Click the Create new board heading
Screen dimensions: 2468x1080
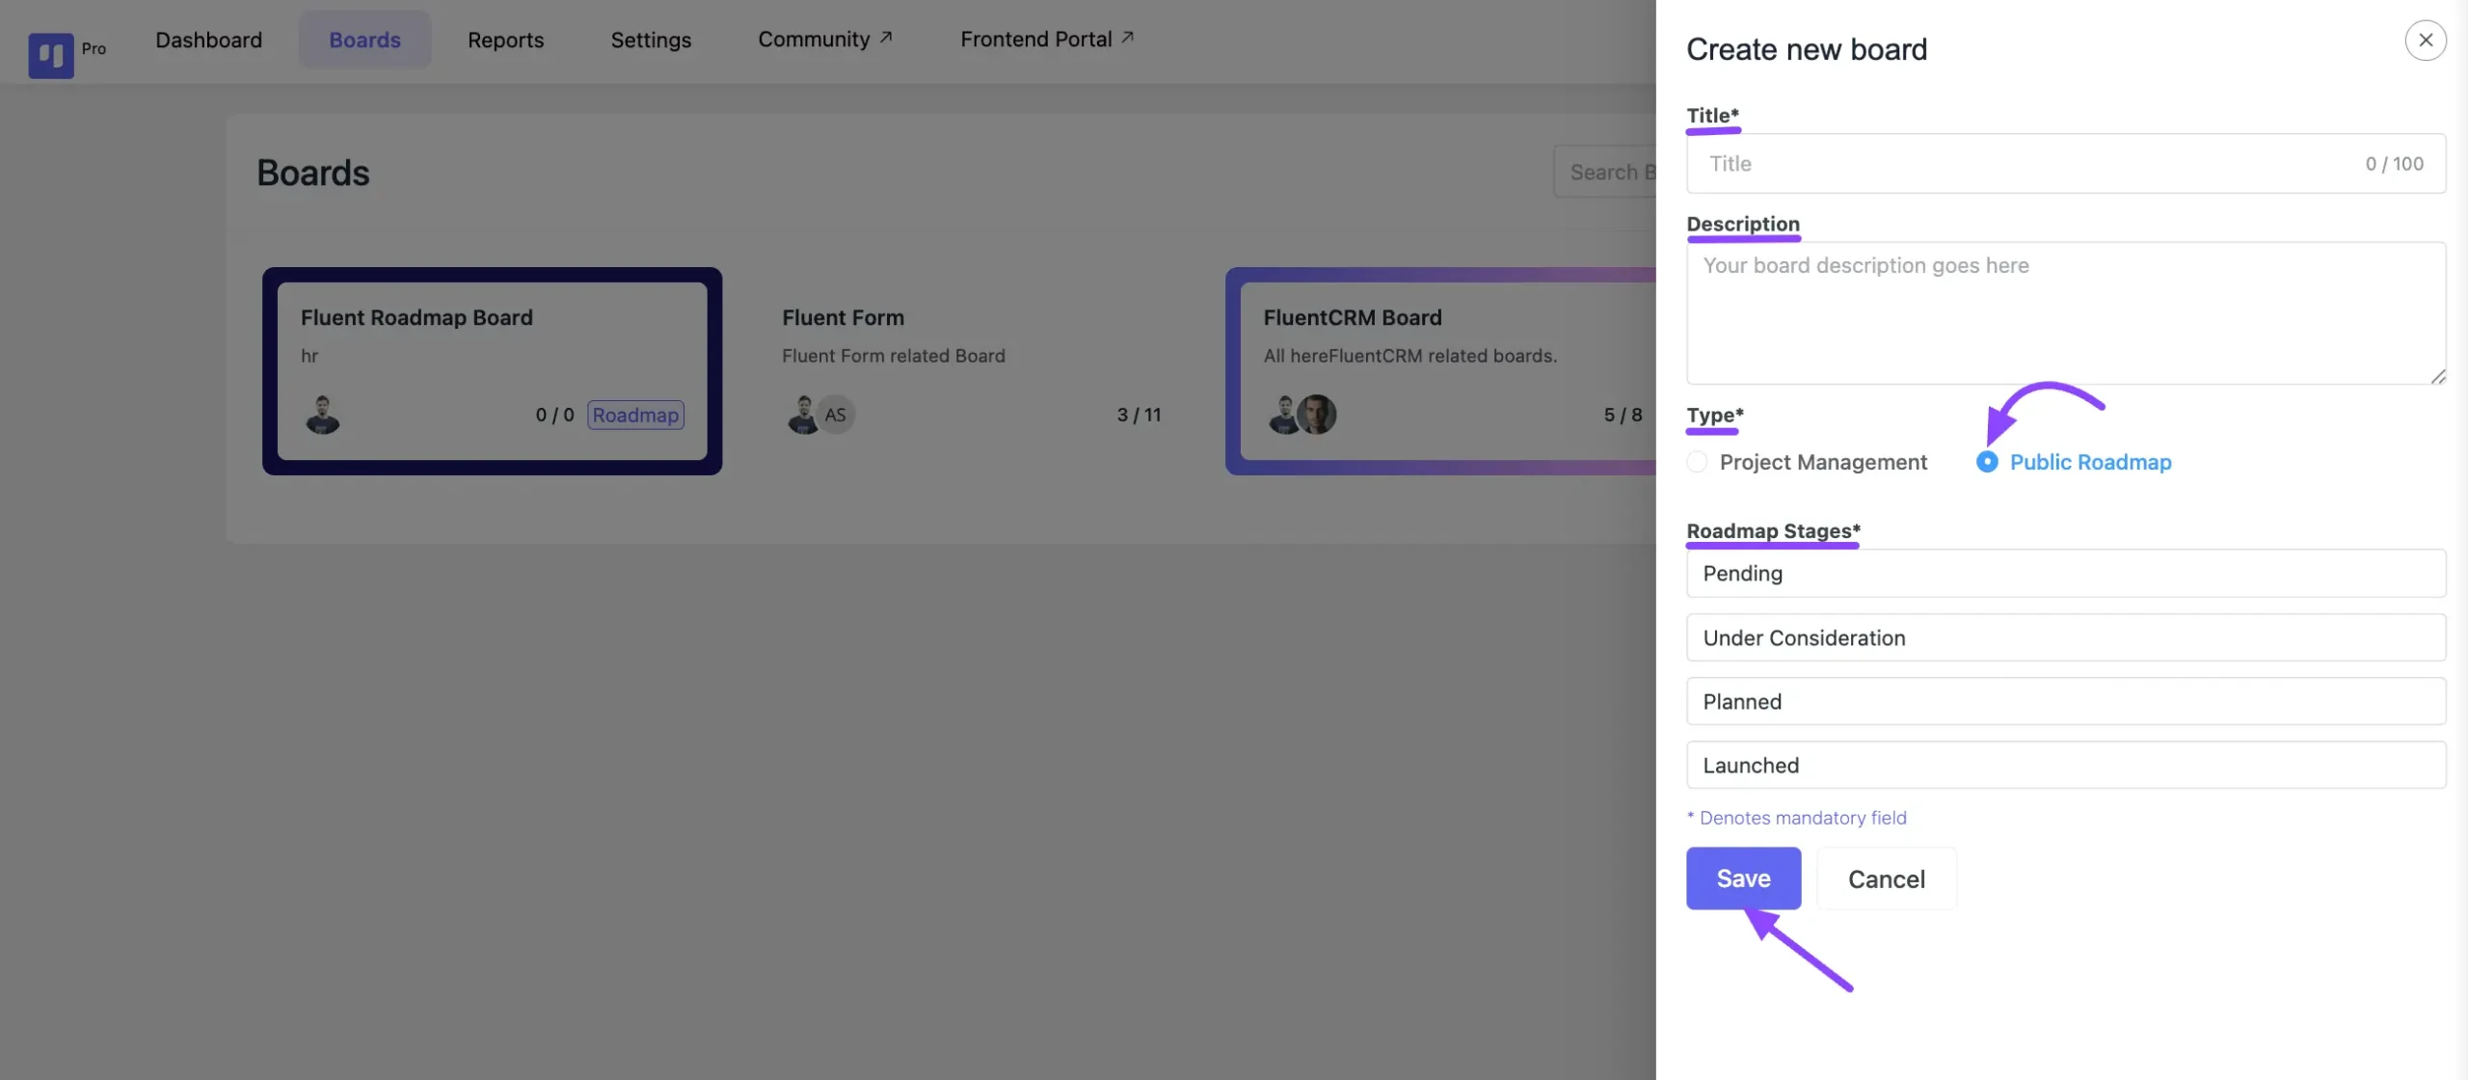tap(1807, 49)
